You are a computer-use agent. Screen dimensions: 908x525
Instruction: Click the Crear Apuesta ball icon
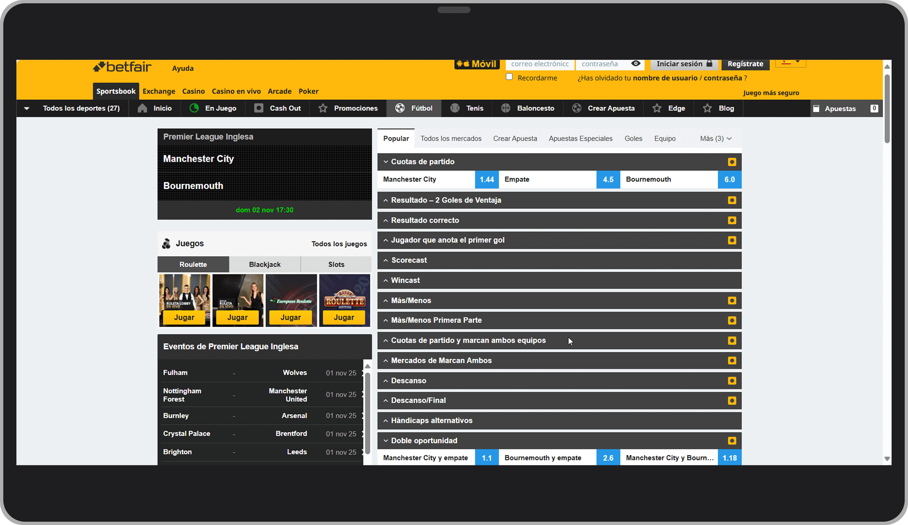coord(577,108)
